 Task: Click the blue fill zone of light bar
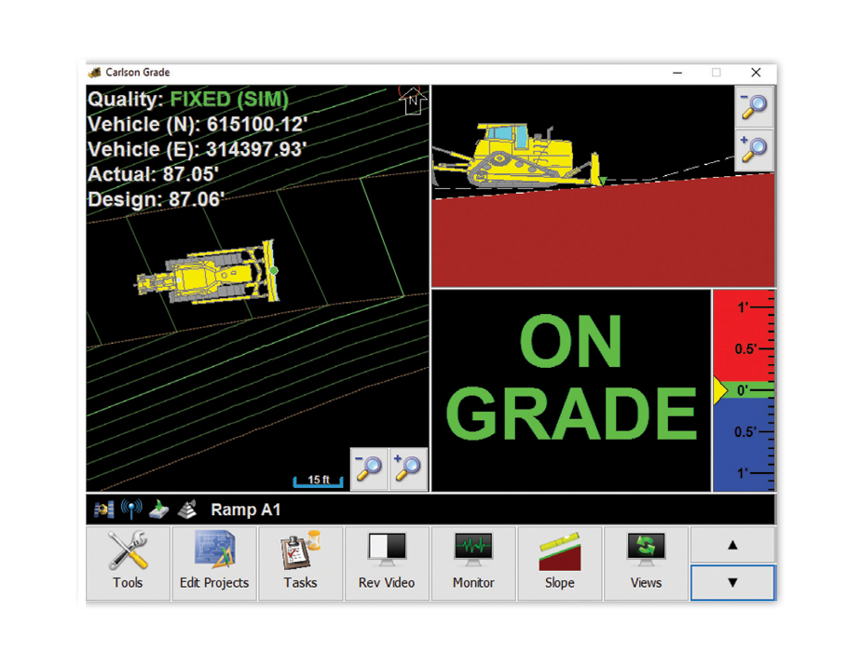744,445
